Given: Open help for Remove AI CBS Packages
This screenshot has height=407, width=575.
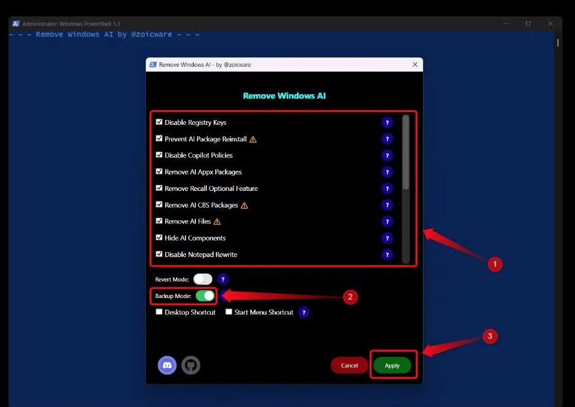Looking at the screenshot, I should point(387,205).
